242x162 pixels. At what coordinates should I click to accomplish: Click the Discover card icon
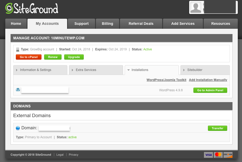228,155
